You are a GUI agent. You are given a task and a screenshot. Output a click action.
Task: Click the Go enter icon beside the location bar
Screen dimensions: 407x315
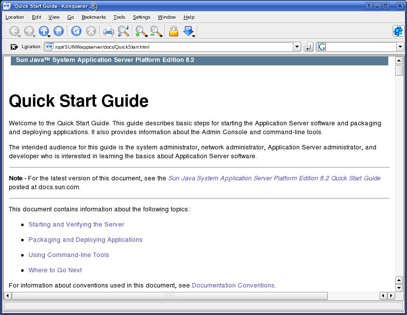click(x=308, y=47)
